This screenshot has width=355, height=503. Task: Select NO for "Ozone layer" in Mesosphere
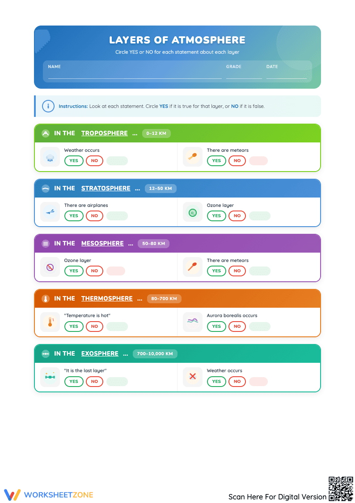[94, 271]
